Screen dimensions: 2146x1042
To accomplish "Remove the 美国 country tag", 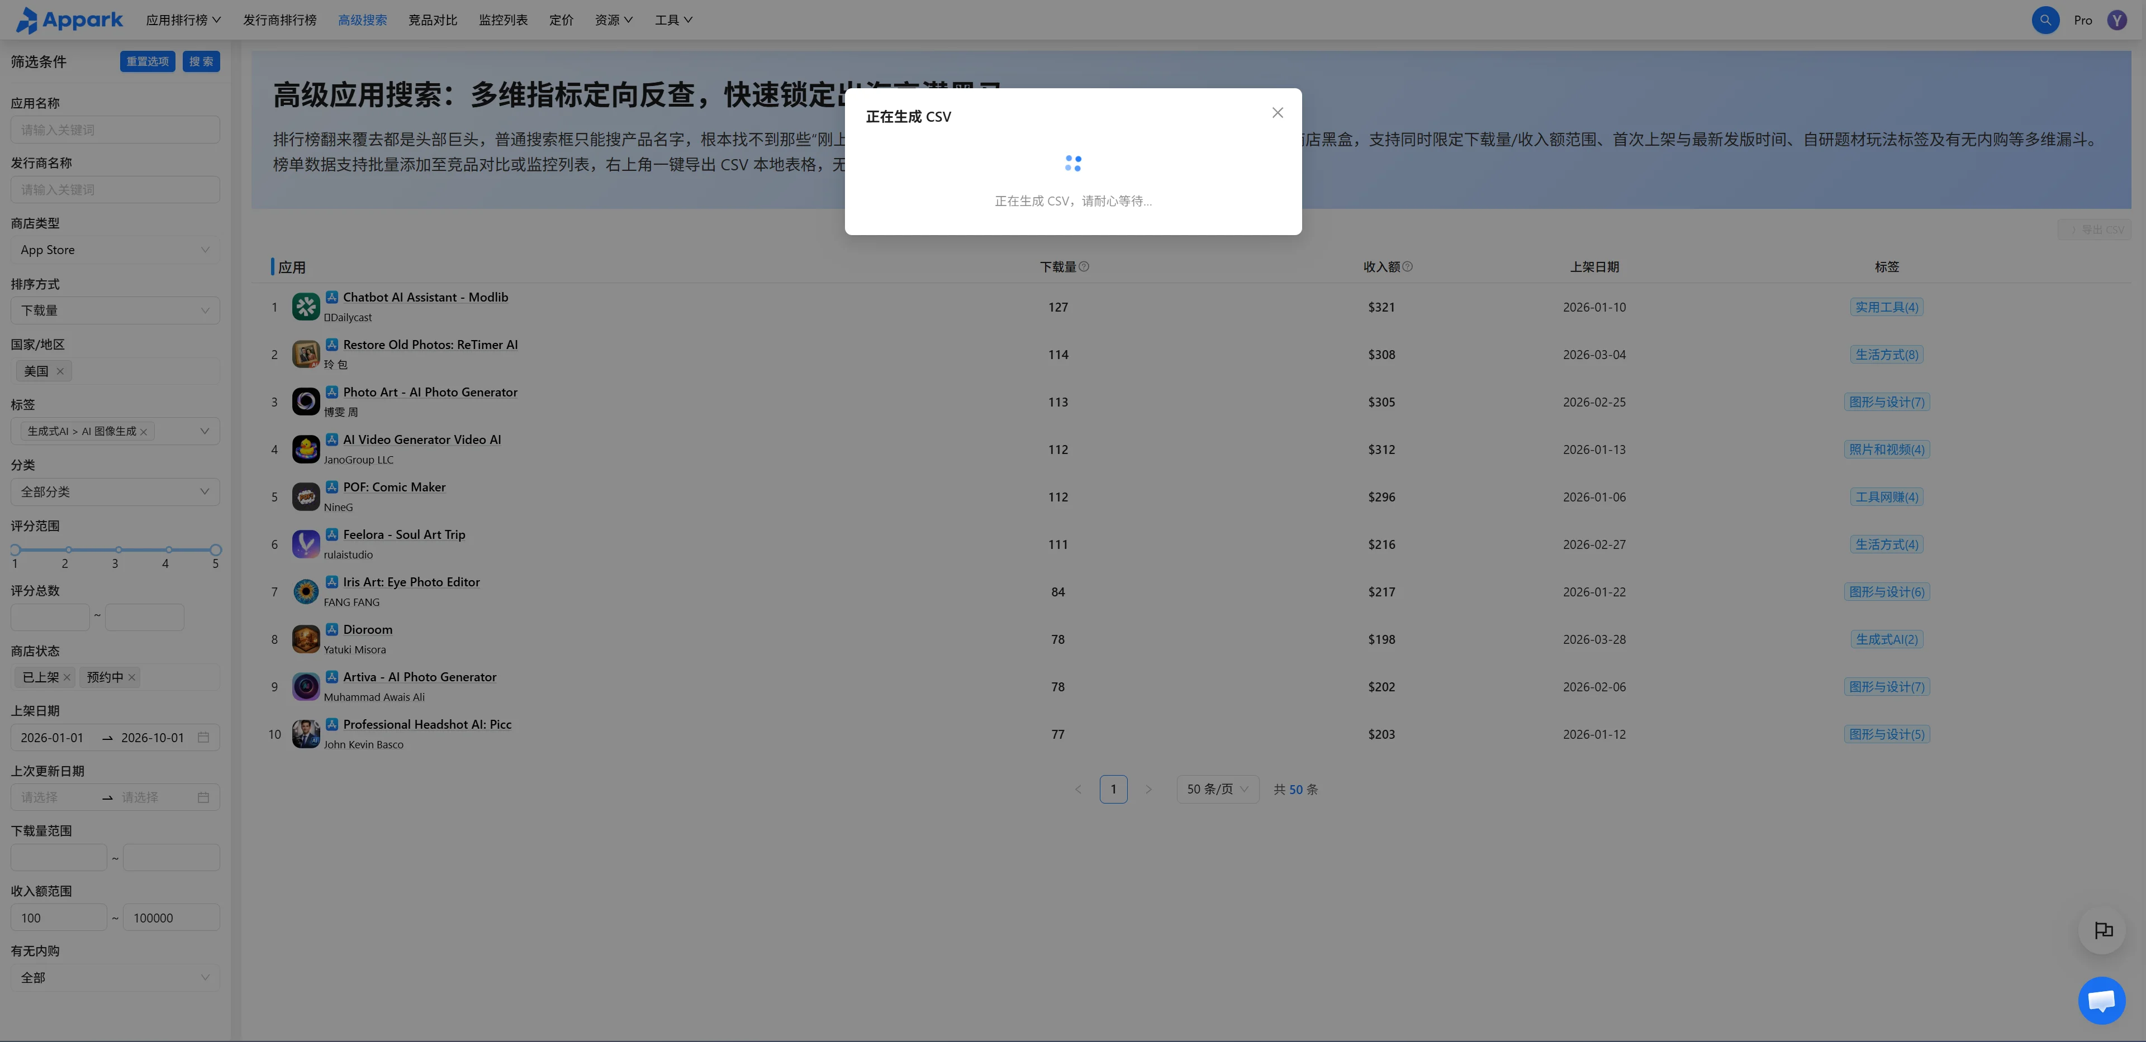I will 60,371.
